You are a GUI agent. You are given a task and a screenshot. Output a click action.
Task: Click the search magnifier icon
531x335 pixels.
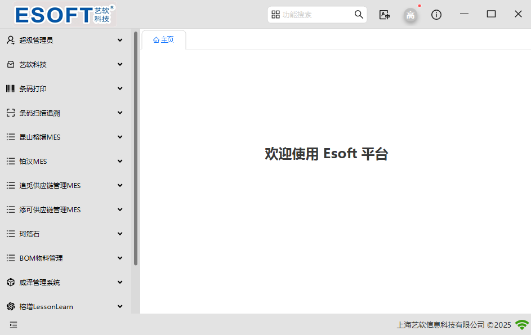(x=359, y=14)
